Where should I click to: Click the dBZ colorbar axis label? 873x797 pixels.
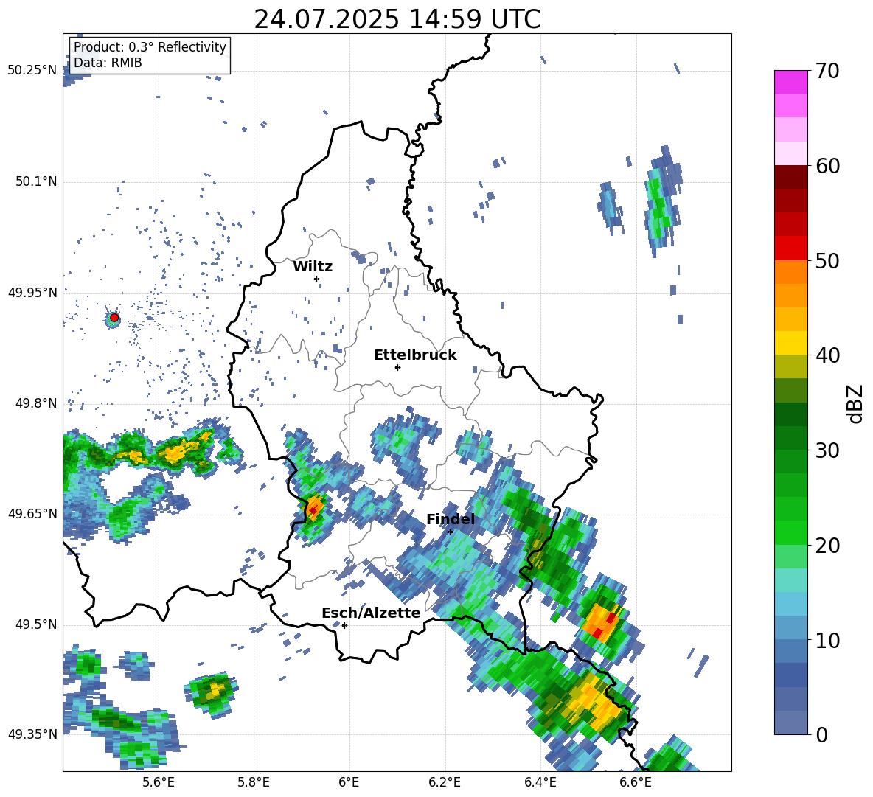click(855, 403)
